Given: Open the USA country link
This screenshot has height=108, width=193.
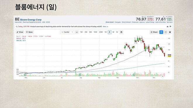Looking at the screenshot, I should (44, 22).
